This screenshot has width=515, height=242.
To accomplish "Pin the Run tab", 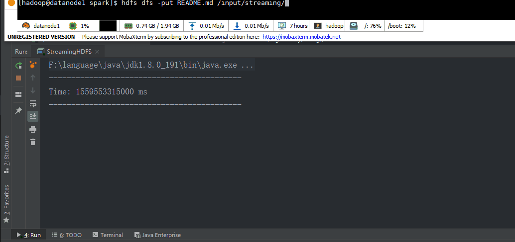I will click(x=18, y=111).
